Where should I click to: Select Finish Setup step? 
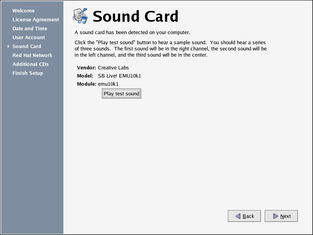point(28,73)
